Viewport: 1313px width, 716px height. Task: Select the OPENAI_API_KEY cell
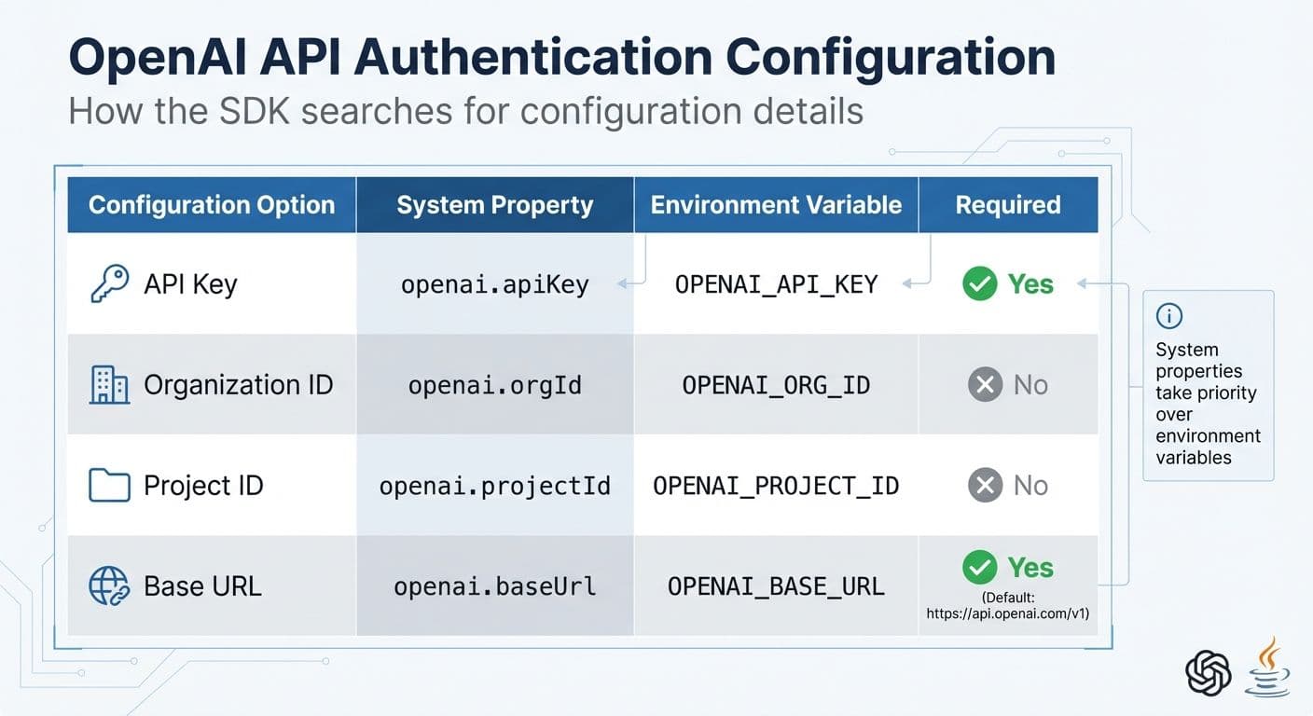click(x=776, y=283)
